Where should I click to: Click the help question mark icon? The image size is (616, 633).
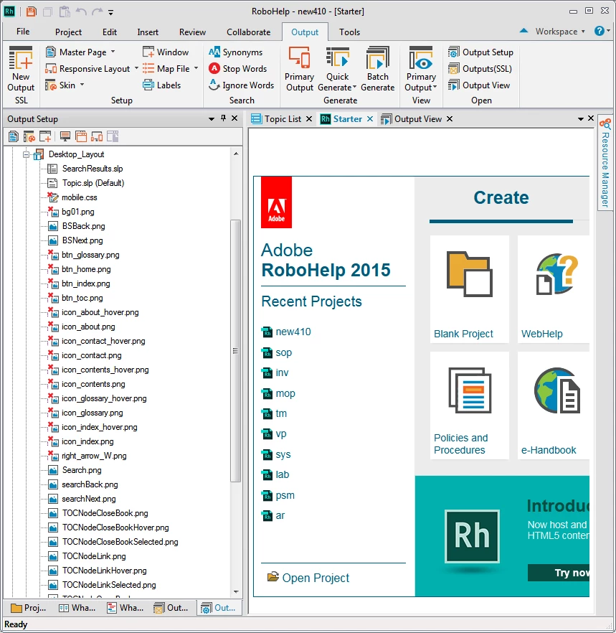pyautogui.click(x=599, y=31)
